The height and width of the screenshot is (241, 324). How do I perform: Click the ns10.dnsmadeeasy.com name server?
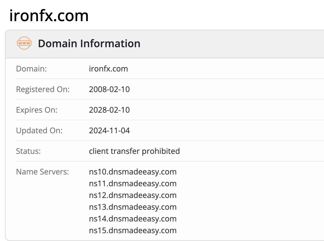coord(133,172)
